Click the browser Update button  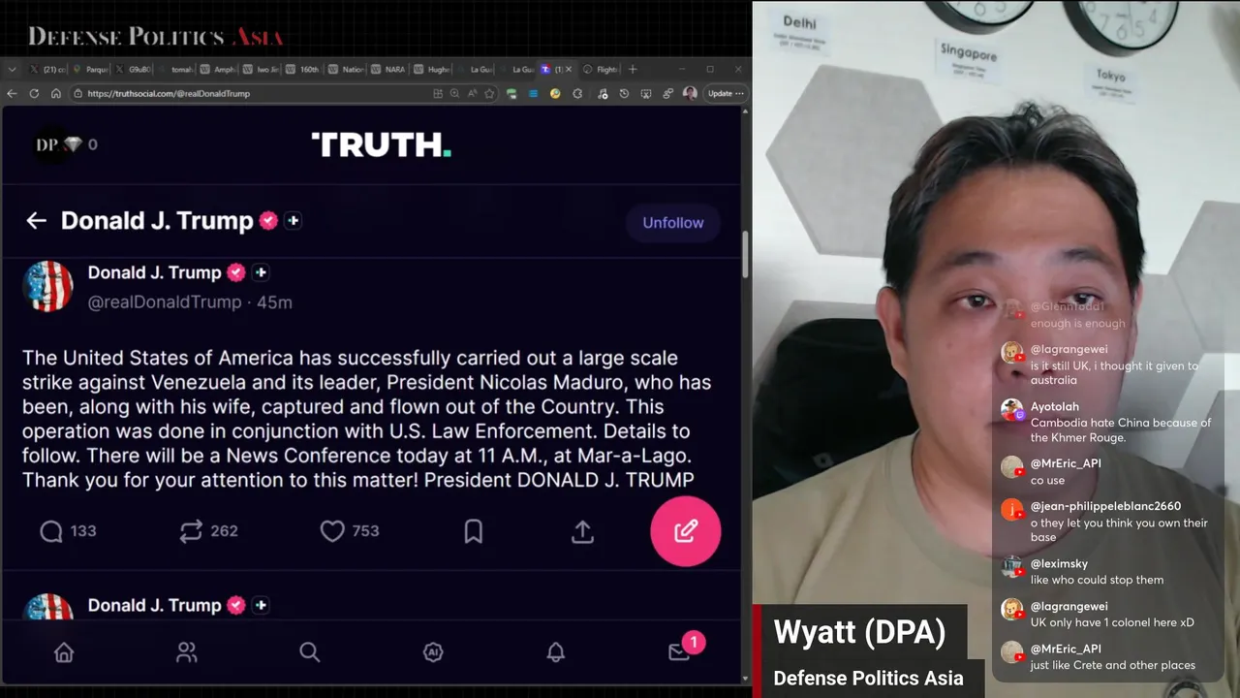(726, 94)
